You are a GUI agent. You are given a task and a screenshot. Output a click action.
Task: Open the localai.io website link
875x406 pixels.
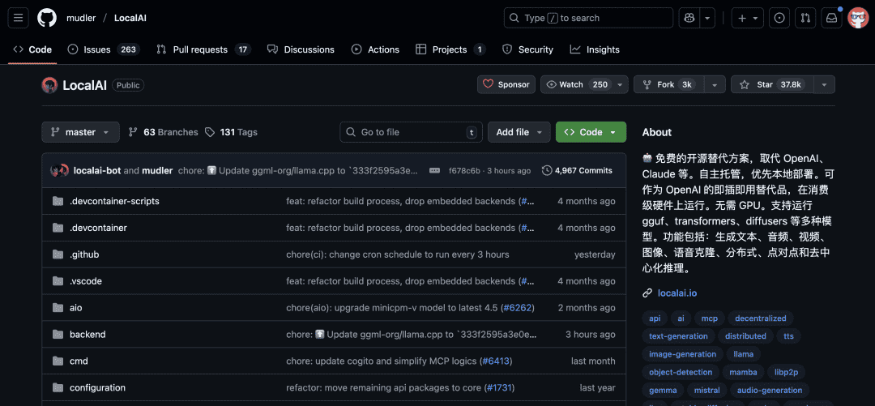point(677,293)
